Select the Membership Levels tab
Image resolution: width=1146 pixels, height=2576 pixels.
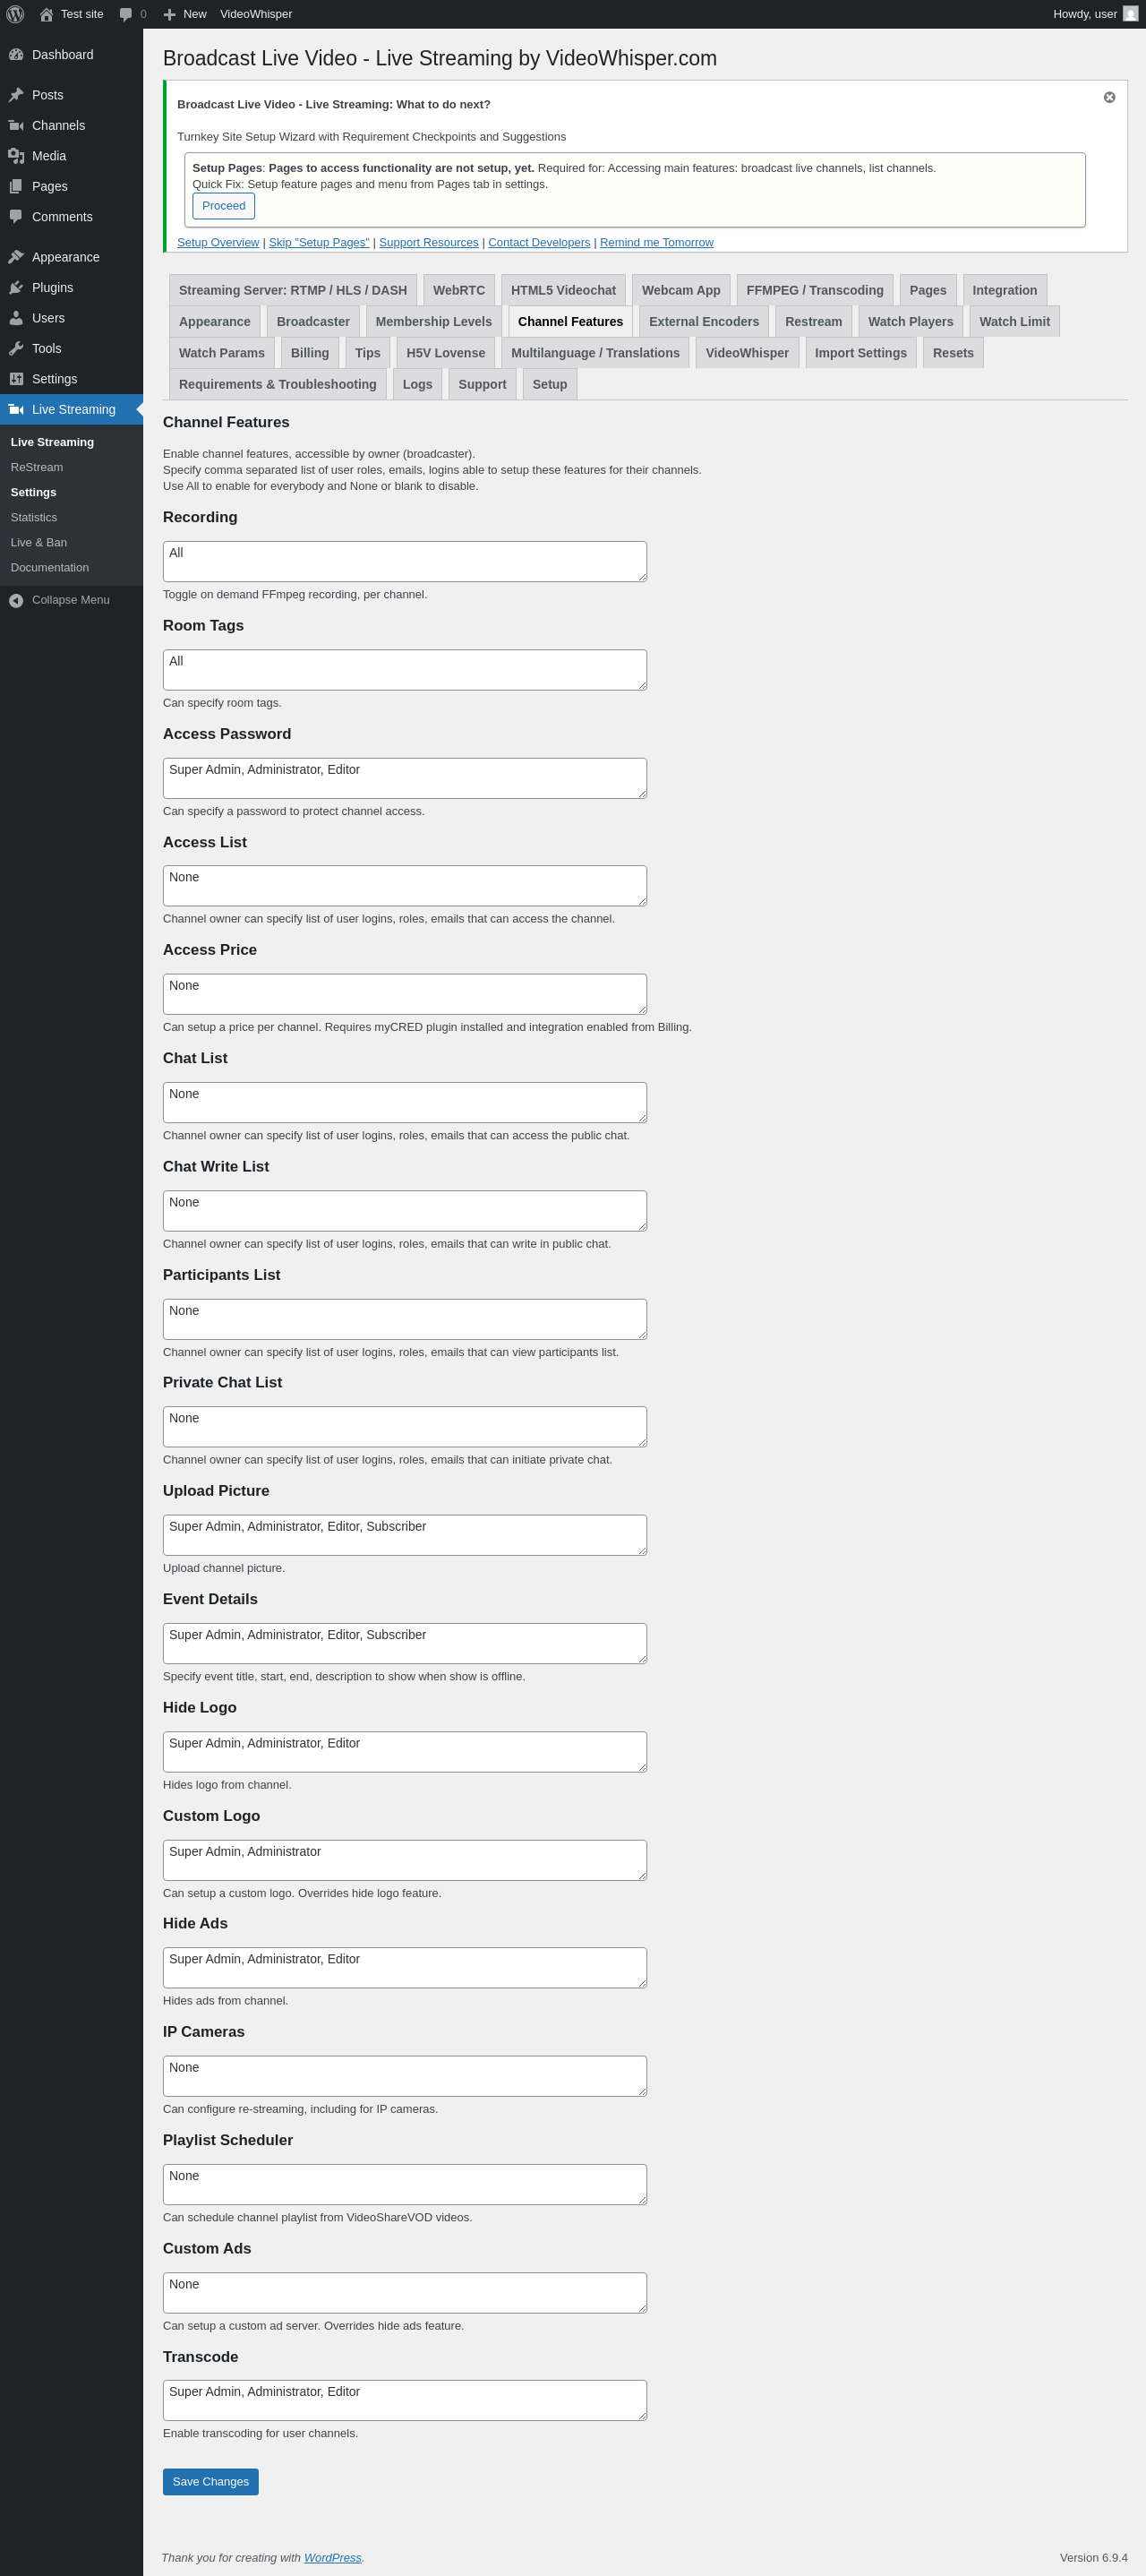[x=434, y=321]
